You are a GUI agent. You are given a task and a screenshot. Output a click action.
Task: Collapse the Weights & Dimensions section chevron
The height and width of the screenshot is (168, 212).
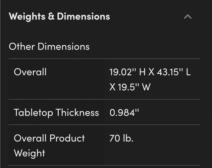(187, 17)
